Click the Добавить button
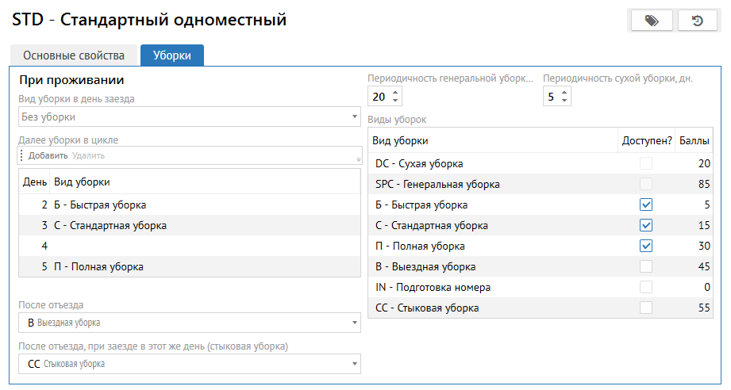 pyautogui.click(x=48, y=155)
